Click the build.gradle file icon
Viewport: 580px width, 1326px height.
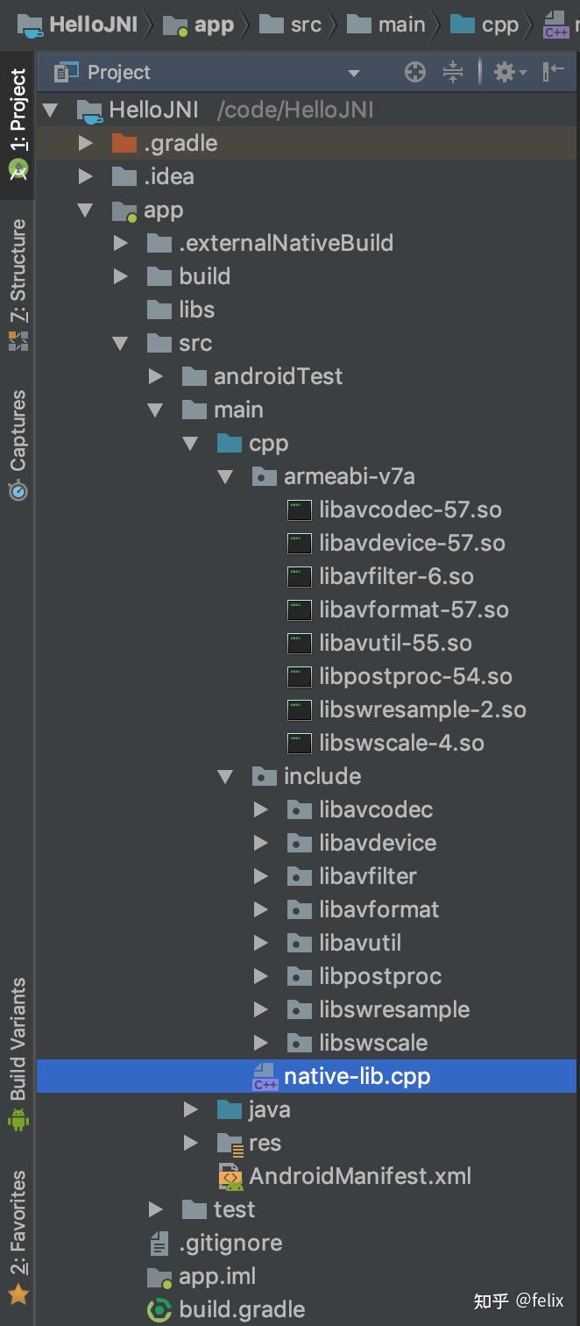point(159,1309)
